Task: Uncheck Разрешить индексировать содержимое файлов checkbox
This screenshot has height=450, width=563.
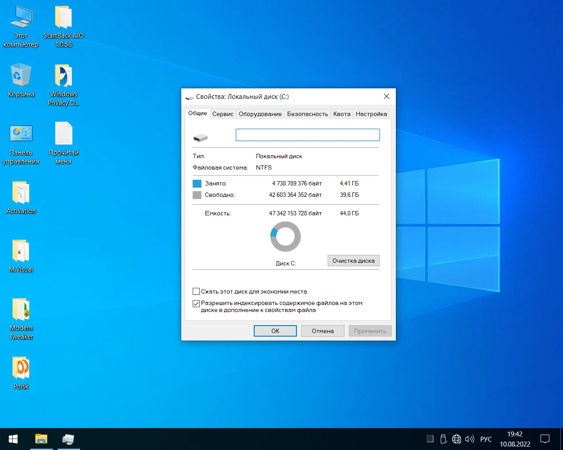Action: coord(196,303)
